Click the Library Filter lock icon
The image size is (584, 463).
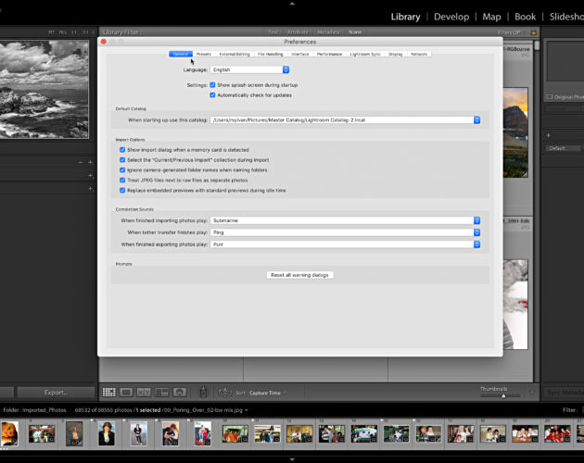533,32
